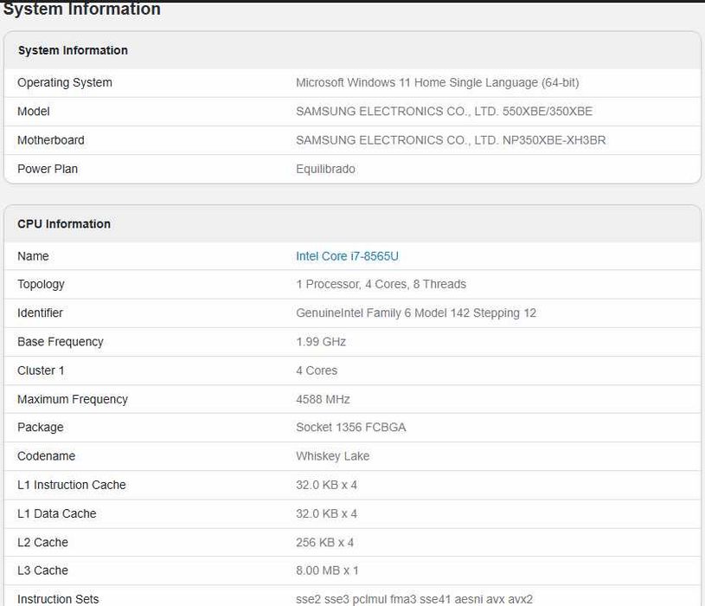Image resolution: width=705 pixels, height=606 pixels.
Task: Select the '4 Cores' value
Action: [x=317, y=371]
